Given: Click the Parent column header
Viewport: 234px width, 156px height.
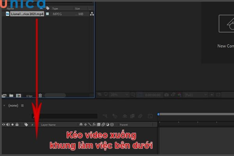Looking at the screenshot, I should coord(124,125).
